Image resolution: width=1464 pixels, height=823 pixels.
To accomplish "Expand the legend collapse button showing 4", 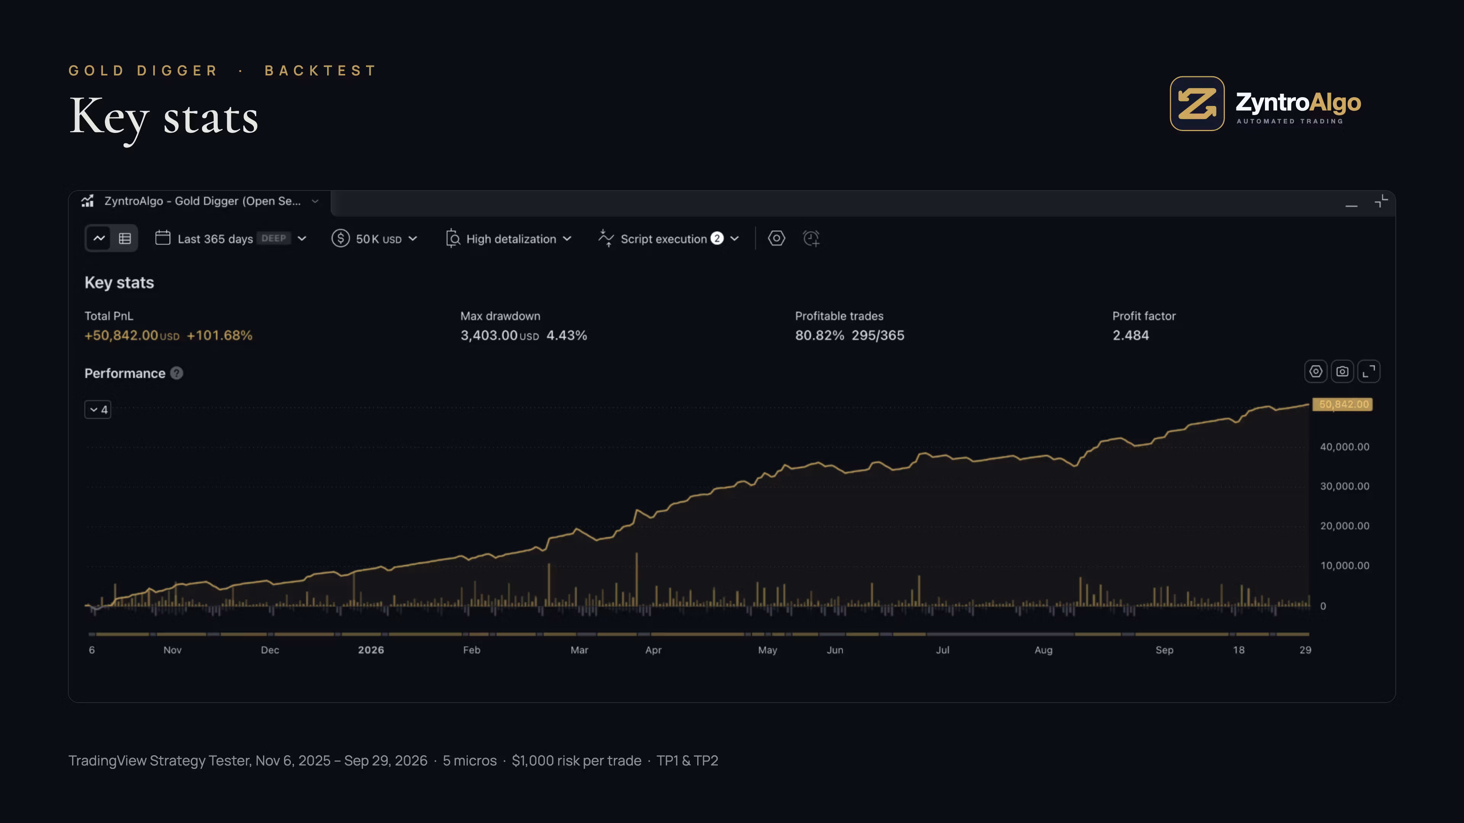I will [x=98, y=410].
